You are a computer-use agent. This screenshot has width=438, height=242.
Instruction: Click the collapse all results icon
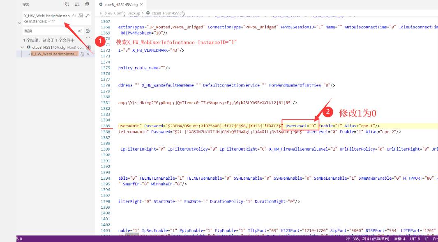point(87,5)
